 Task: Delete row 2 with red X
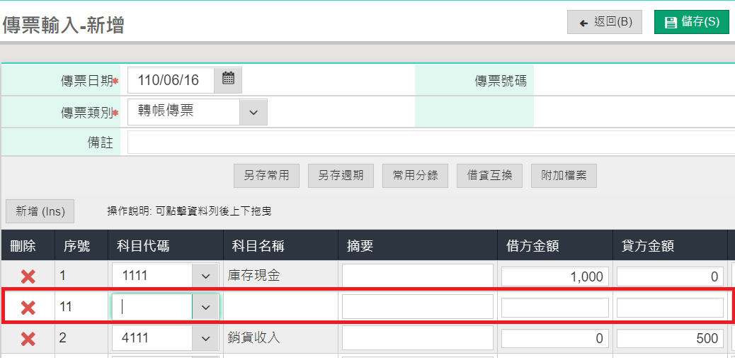(x=28, y=338)
